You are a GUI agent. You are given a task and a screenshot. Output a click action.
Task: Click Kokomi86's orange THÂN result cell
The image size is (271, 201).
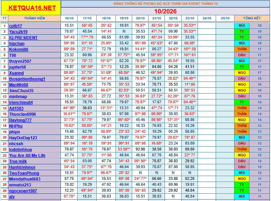click(242, 49)
